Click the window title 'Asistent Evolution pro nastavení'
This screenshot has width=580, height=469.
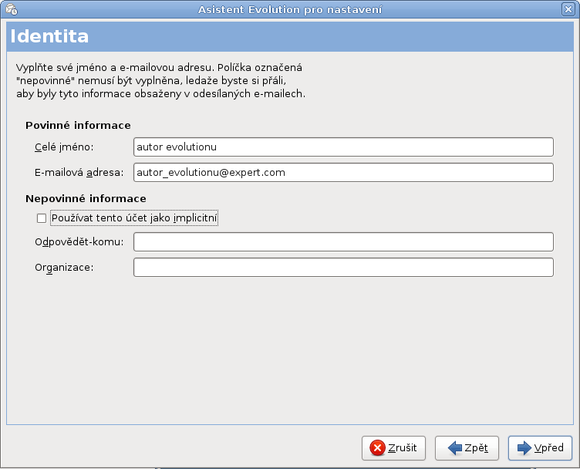pyautogui.click(x=290, y=9)
